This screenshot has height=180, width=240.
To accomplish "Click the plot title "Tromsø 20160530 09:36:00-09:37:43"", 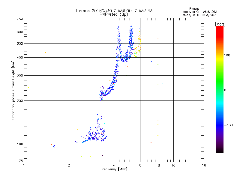I will pyautogui.click(x=114, y=10).
